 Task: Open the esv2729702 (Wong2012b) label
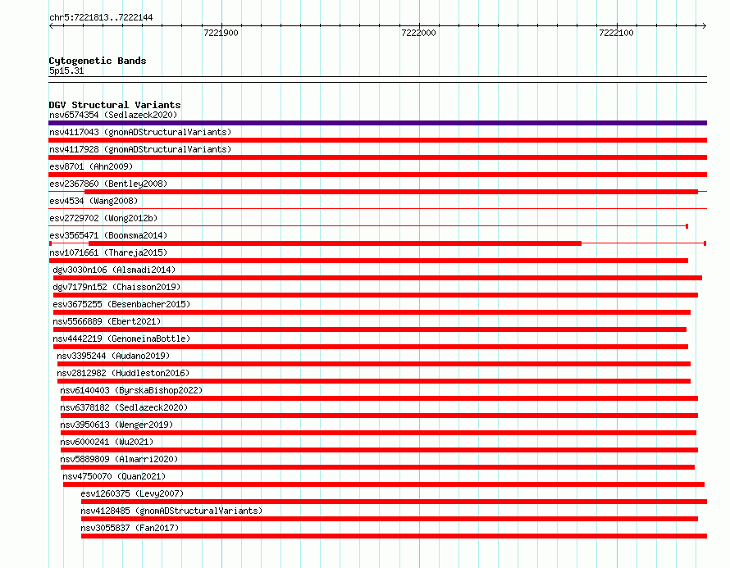tap(103, 218)
